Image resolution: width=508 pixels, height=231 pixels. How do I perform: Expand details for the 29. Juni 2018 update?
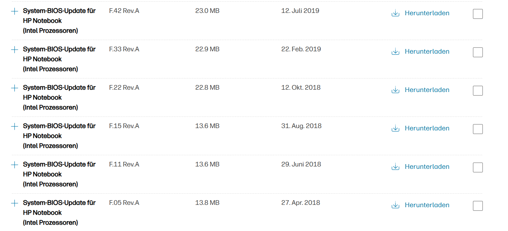(15, 165)
